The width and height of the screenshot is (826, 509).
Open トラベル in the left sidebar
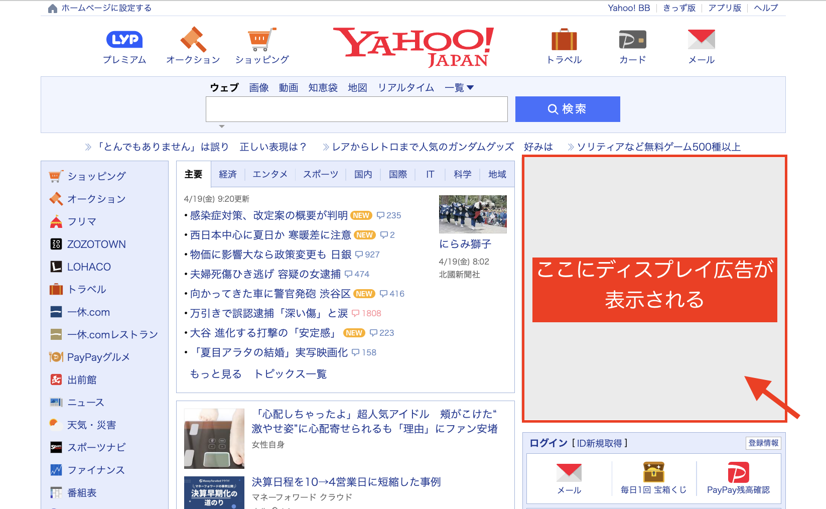click(x=87, y=289)
